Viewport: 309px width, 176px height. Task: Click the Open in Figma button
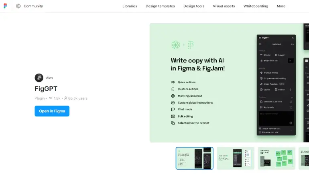click(52, 111)
